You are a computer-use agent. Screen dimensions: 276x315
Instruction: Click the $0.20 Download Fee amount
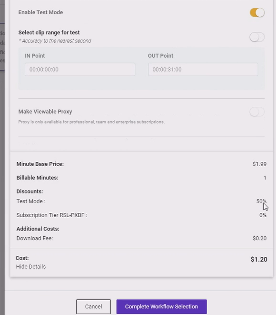point(259,238)
